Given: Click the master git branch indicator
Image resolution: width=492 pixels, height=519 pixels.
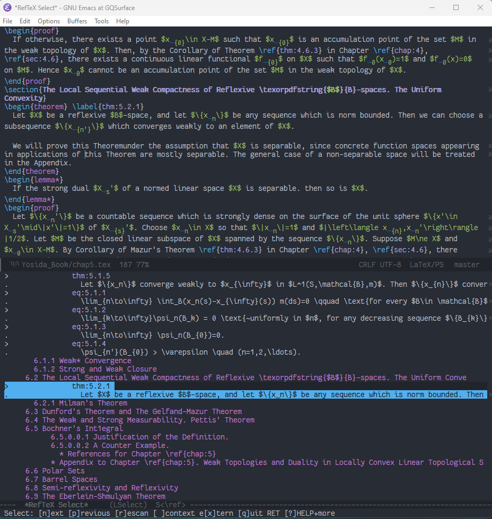Looking at the screenshot, I should [467, 264].
